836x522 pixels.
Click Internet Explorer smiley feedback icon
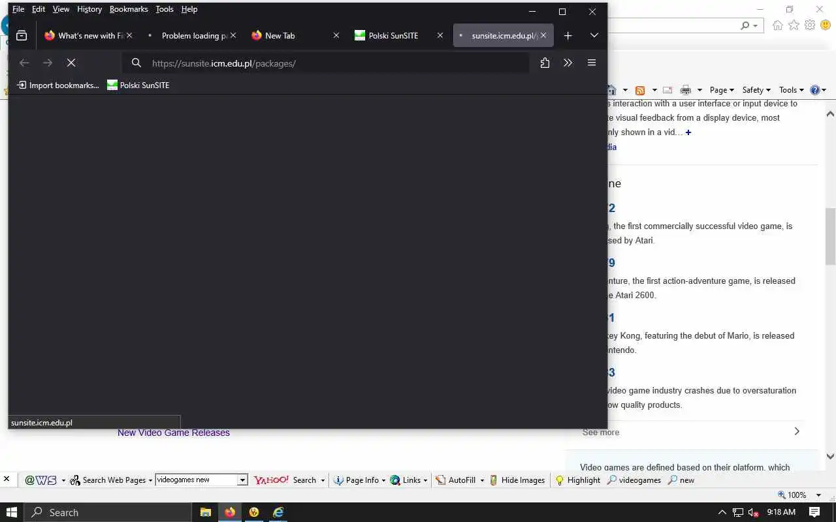click(826, 25)
